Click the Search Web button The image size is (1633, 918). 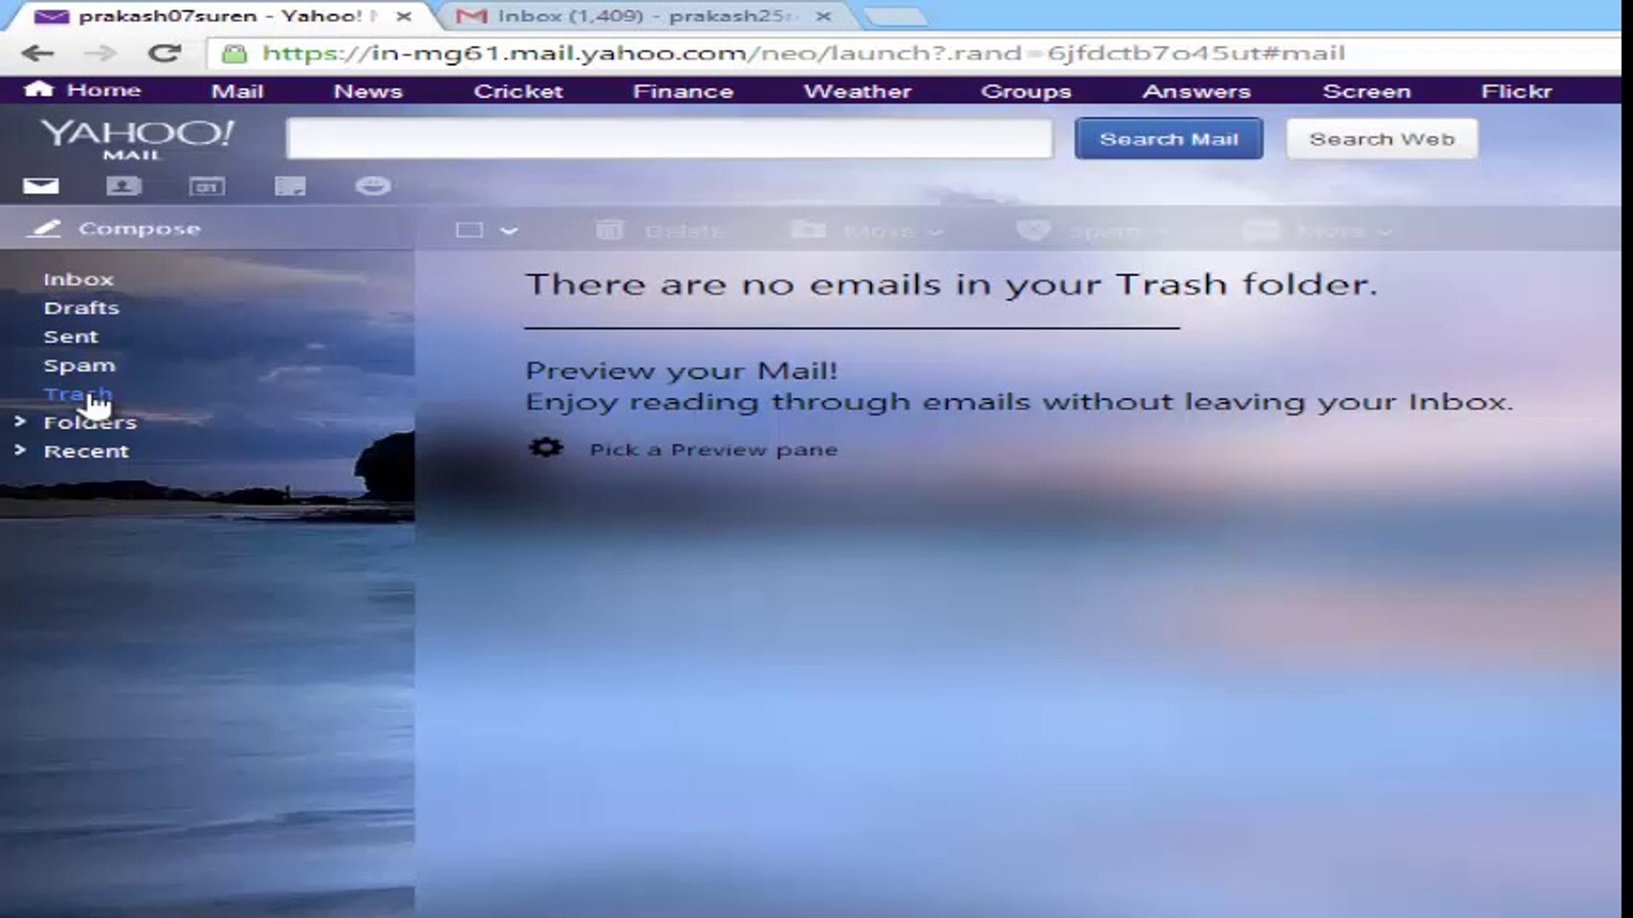click(1381, 139)
